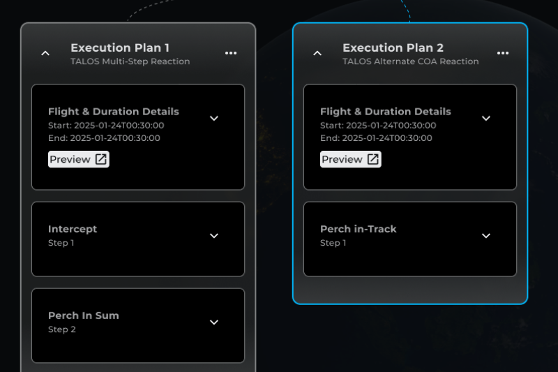Click the Preview button in Execution Plan 1

79,159
